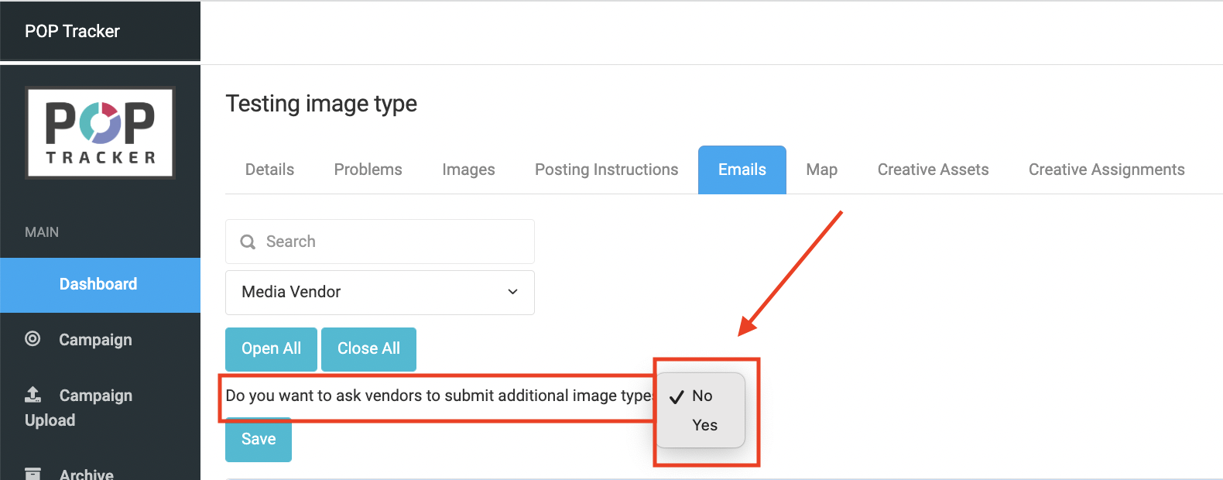Click the checkmark next to No
Image resolution: width=1223 pixels, height=480 pixels.
[x=677, y=396]
